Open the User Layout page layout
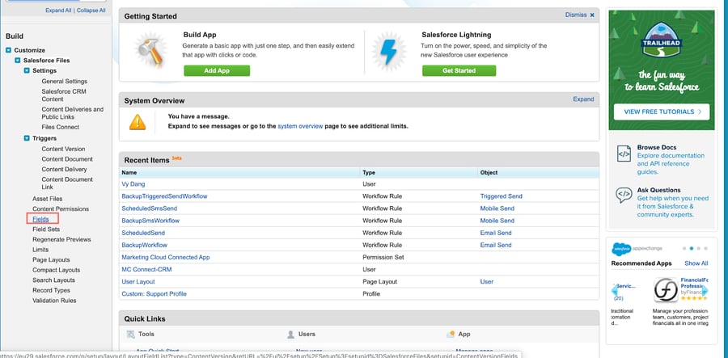 click(x=138, y=281)
